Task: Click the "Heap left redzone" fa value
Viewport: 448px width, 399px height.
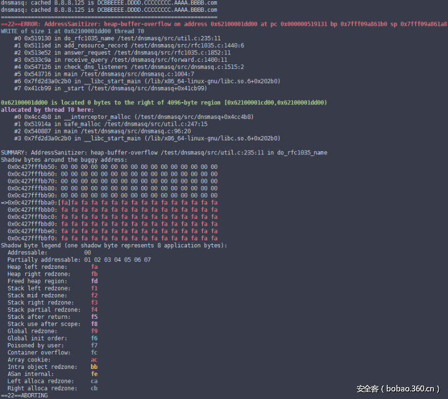Action: (95, 267)
